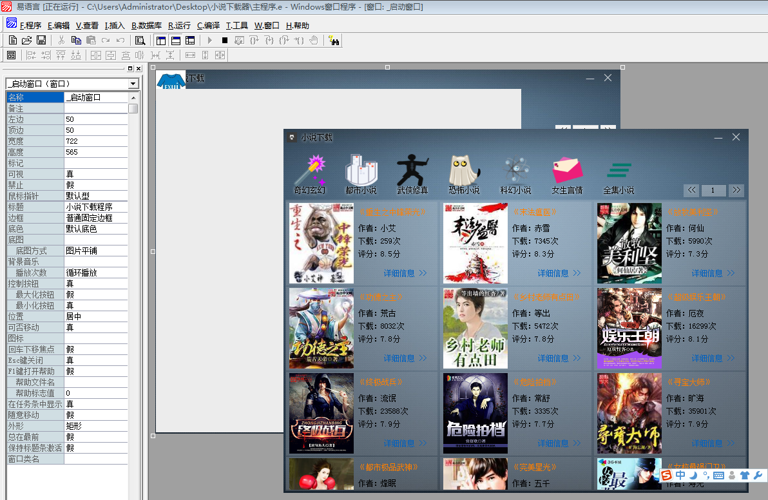Click the copy icon in the toolbar
This screenshot has width=768, height=500.
coord(76,40)
